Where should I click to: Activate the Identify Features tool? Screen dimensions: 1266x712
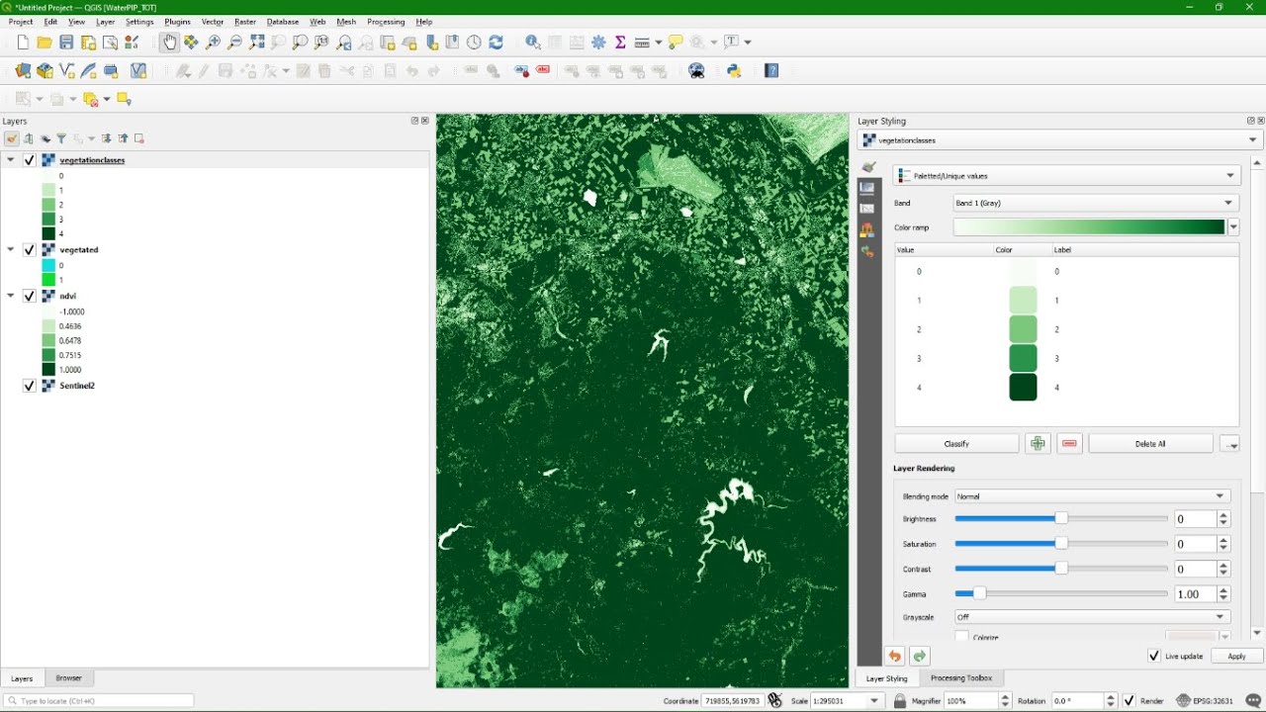coord(533,43)
